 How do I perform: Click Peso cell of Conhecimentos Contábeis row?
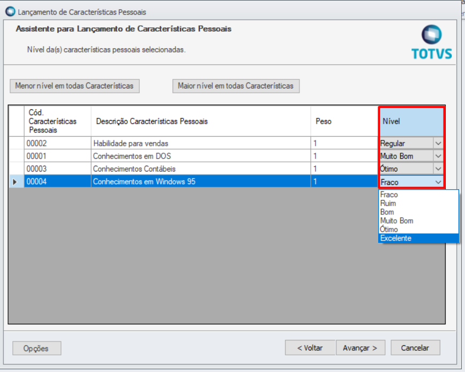344,169
